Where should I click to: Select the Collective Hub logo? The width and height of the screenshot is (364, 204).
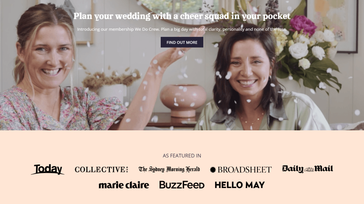point(101,169)
